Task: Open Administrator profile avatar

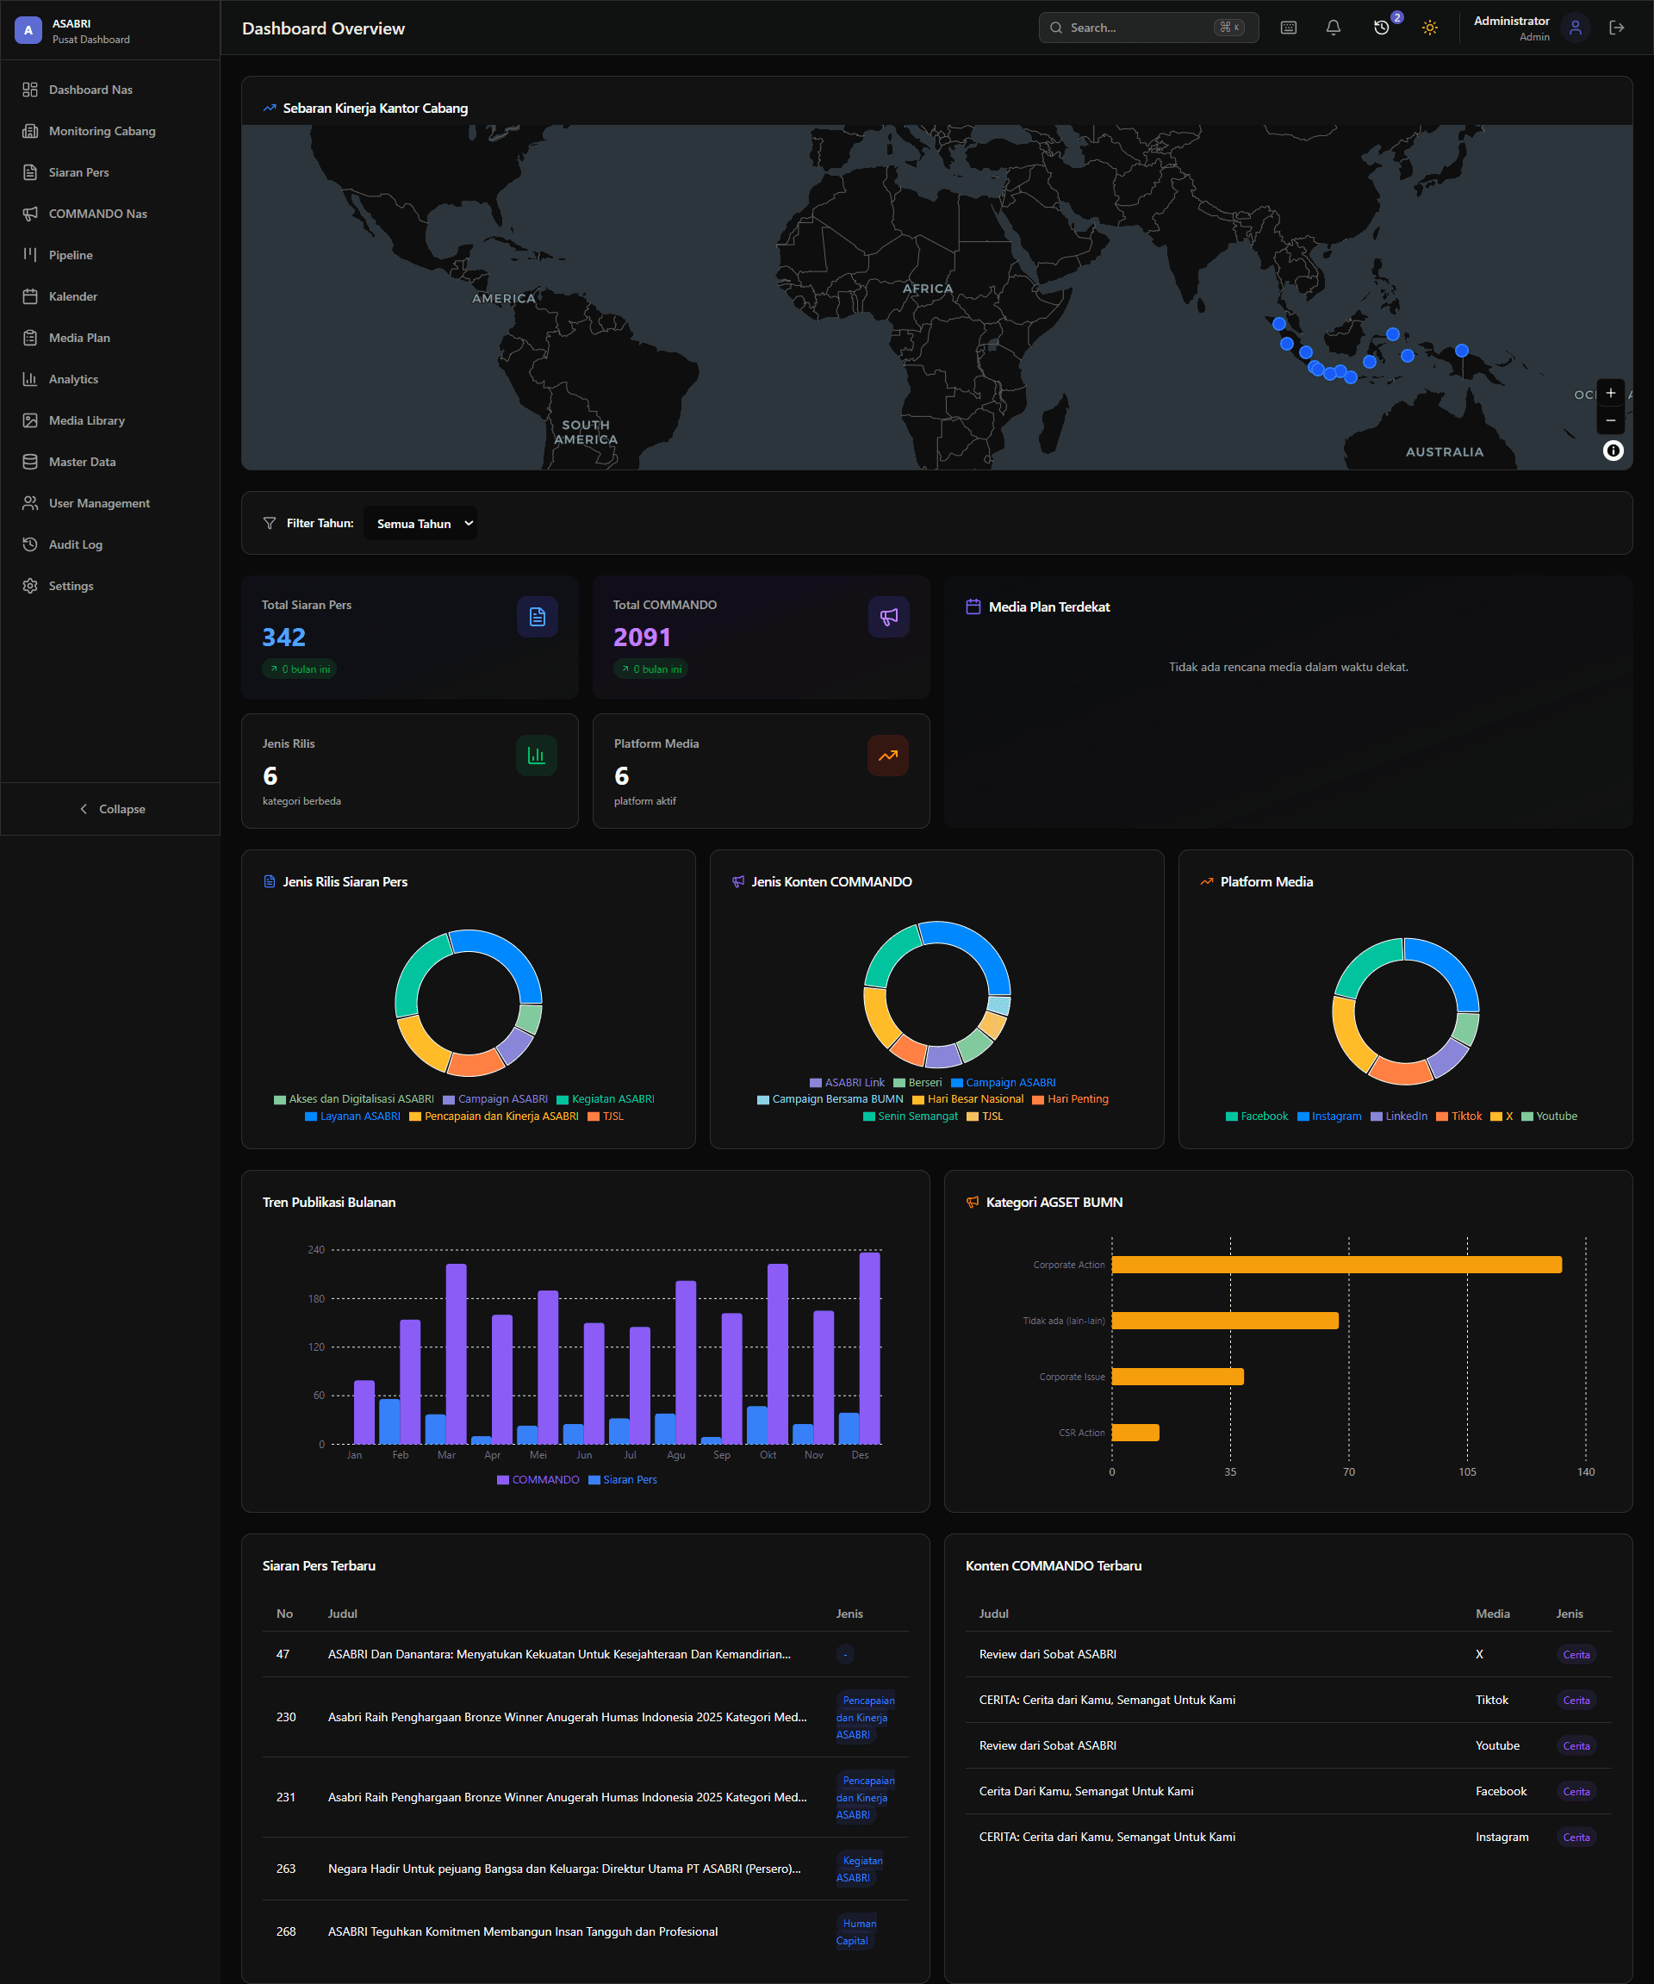Action: 1575,28
